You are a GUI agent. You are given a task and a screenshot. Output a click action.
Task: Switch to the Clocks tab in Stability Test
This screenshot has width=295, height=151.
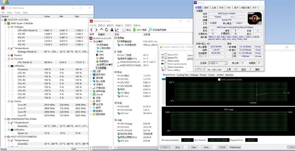click(x=211, y=75)
